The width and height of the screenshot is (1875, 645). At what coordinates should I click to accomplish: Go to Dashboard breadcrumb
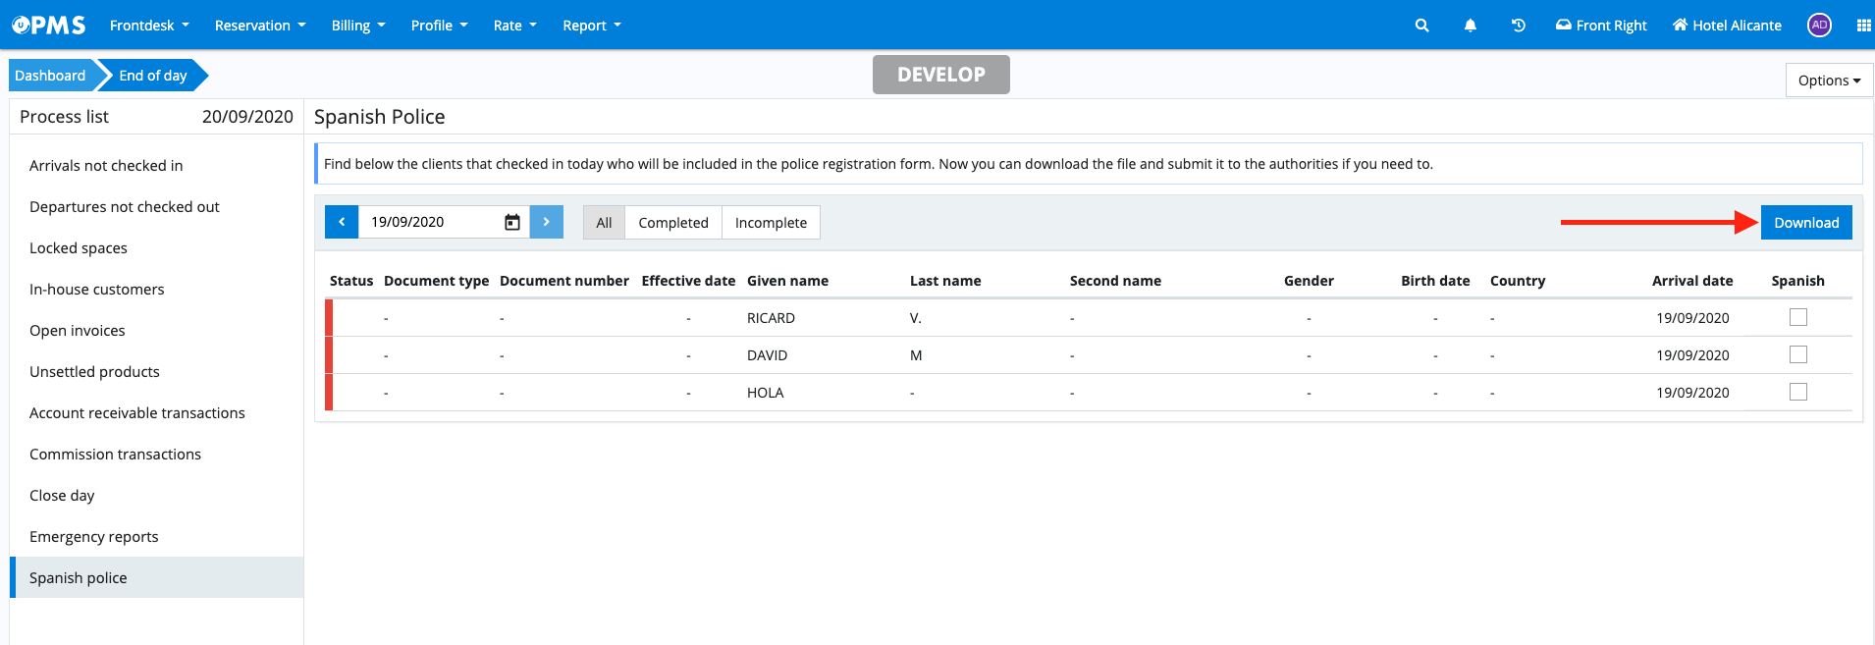point(50,76)
